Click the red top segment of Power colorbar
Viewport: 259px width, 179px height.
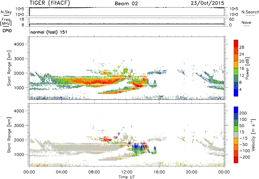point(236,44)
